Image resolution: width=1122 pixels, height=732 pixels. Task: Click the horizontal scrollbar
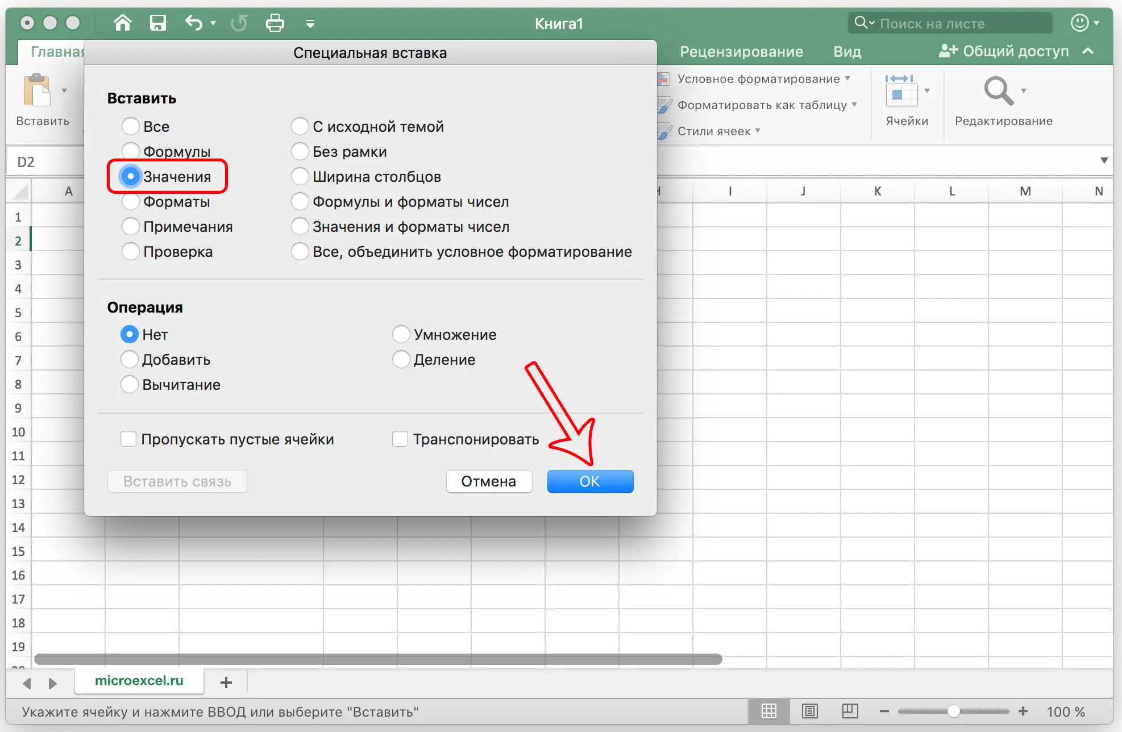pos(378,659)
